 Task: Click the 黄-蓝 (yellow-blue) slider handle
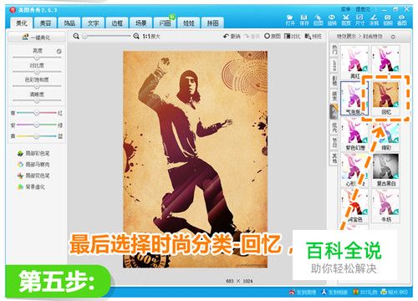37,136
